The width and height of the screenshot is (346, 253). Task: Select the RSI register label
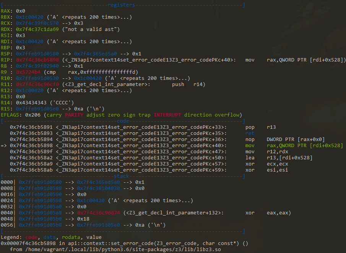[x=5, y=35]
